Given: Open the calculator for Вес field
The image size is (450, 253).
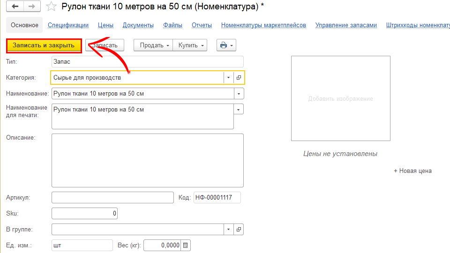Looking at the screenshot, I should pyautogui.click(x=186, y=245).
